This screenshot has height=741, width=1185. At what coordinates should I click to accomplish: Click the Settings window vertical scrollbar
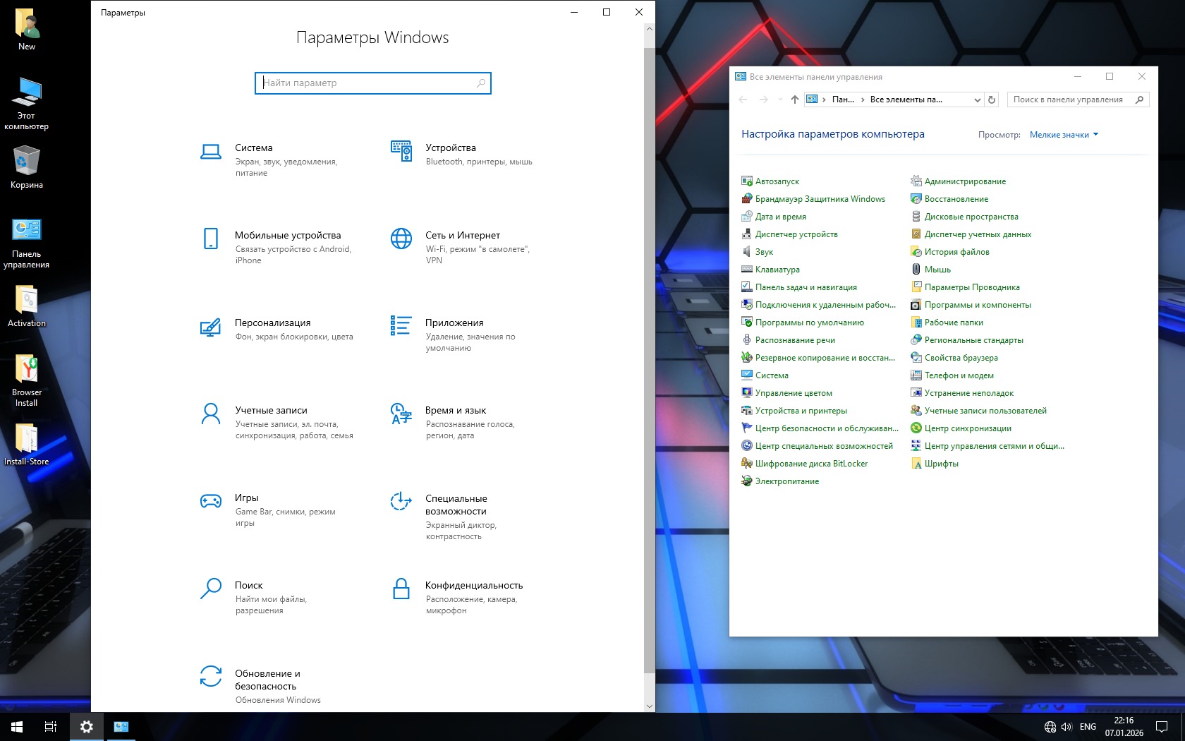point(649,353)
